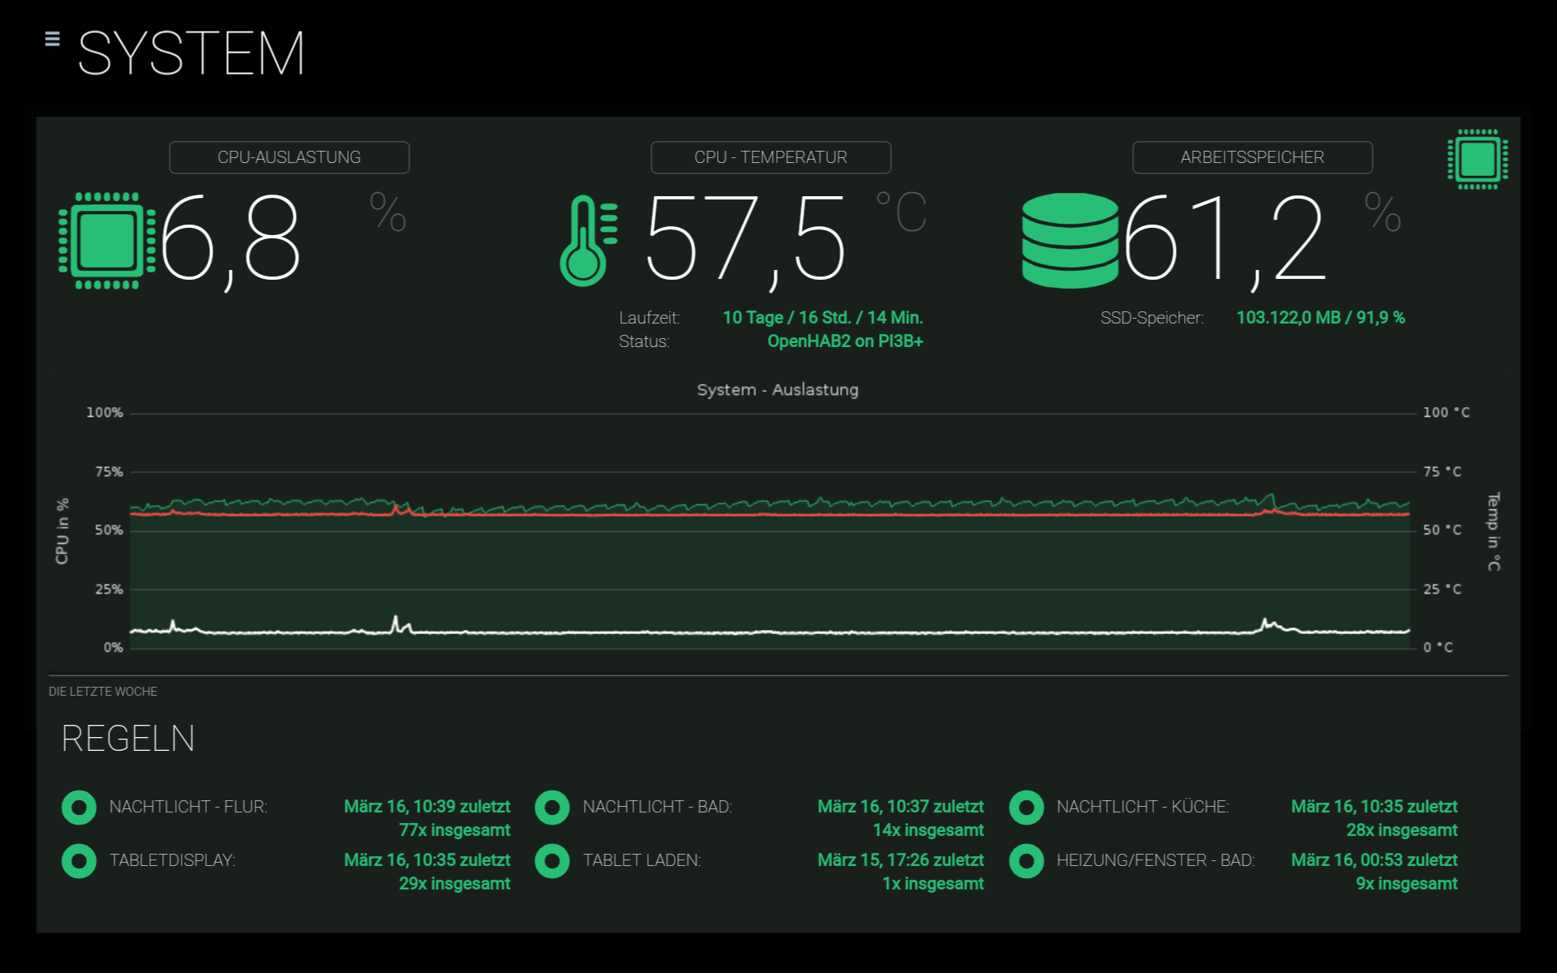Screen dimensions: 1557x973
Task: Click the DIE LETZTE WOCHE label below the chart
Action: click(x=102, y=691)
